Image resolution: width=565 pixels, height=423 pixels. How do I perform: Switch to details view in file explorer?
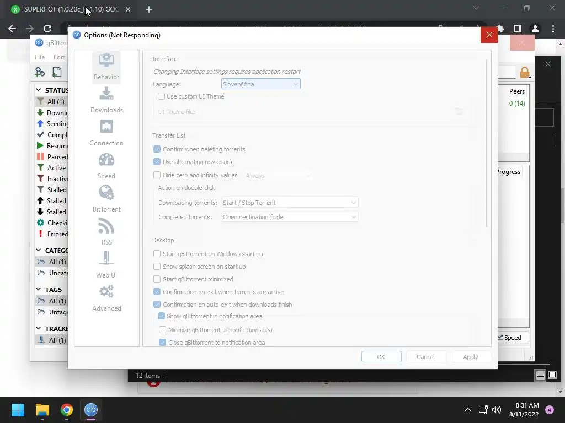541,376
